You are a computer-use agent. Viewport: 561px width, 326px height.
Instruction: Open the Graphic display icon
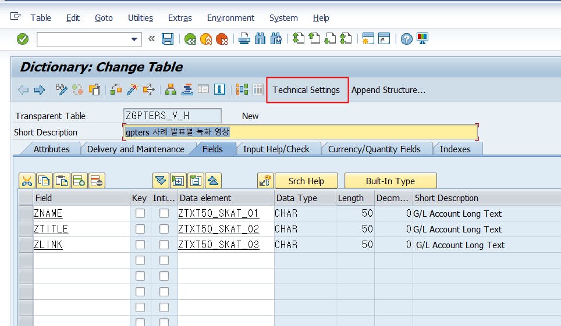coord(242,89)
